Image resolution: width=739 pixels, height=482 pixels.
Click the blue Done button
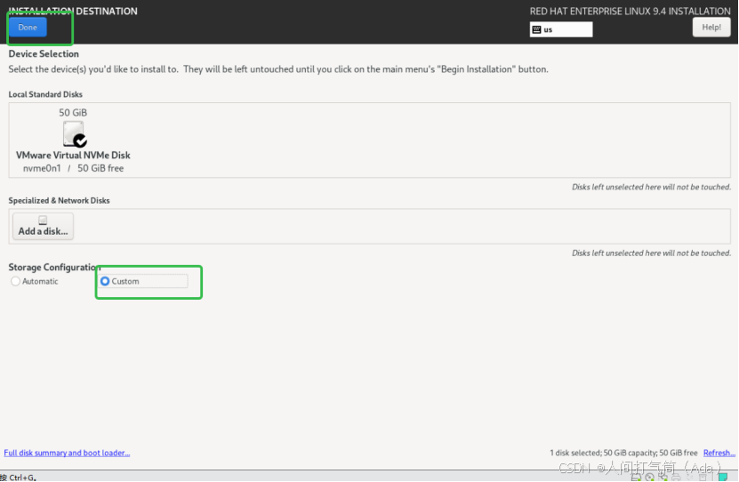[x=28, y=28]
